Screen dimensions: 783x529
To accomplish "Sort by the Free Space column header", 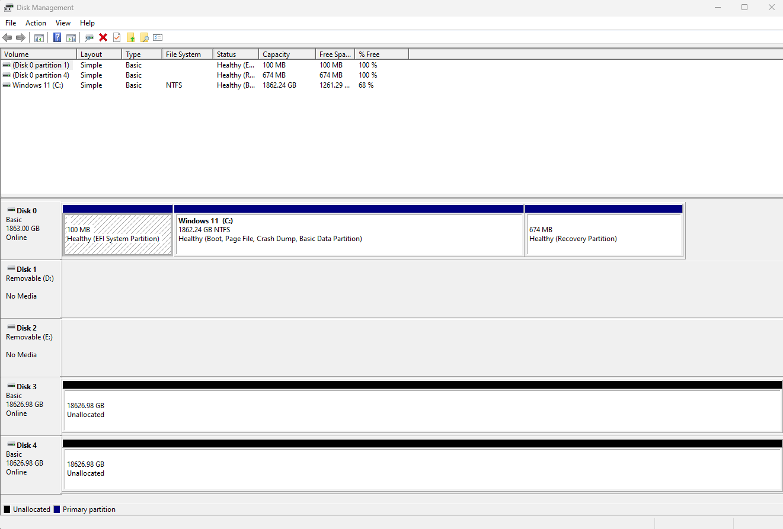I will pos(335,54).
